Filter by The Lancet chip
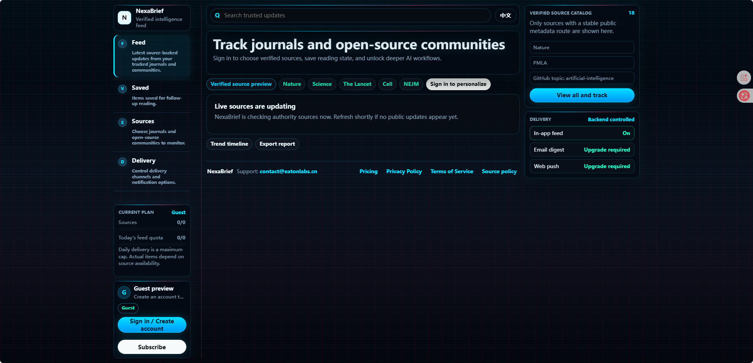 357,84
